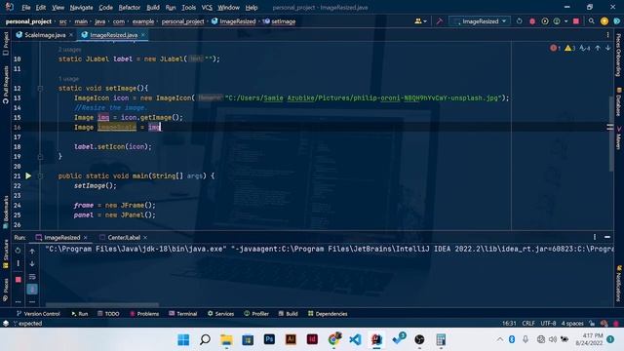Click the yellow IDE updates avatar icon
624x351 pixels.
point(604,21)
